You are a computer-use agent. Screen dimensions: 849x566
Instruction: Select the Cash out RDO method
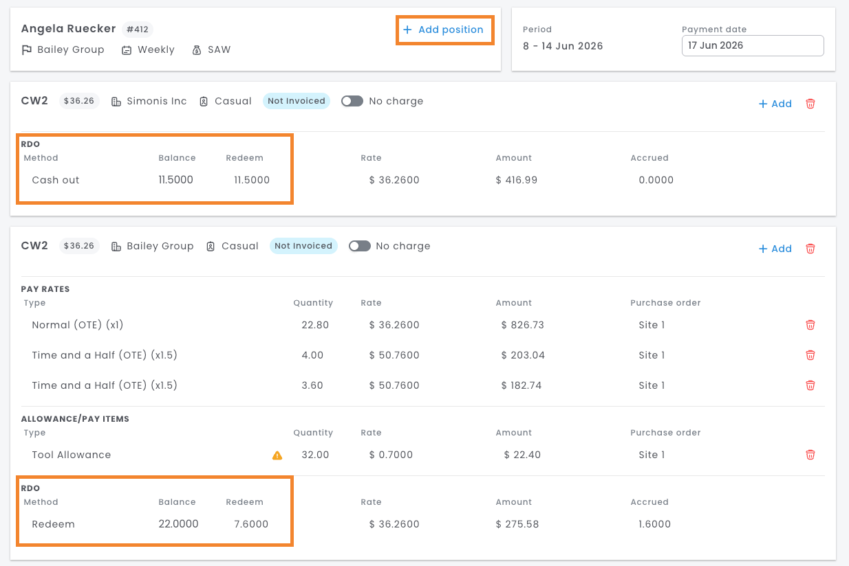(x=56, y=180)
